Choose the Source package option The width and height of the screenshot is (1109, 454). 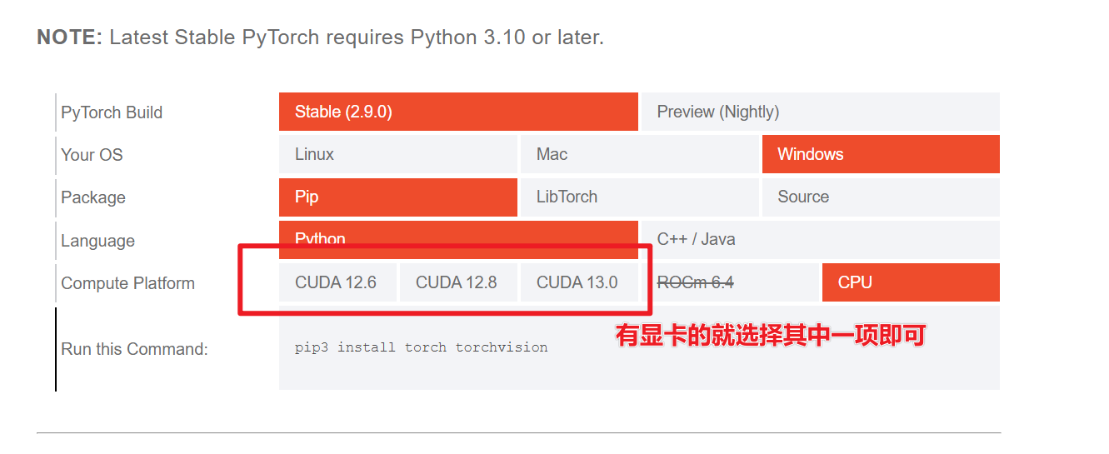pyautogui.click(x=881, y=197)
